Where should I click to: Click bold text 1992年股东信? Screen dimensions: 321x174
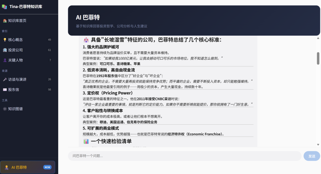pos(107,76)
